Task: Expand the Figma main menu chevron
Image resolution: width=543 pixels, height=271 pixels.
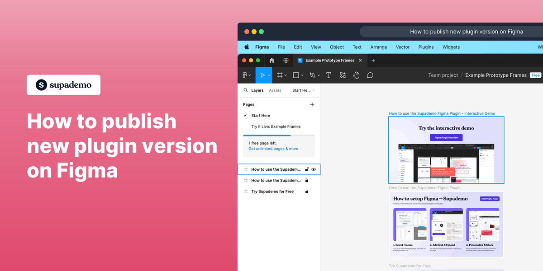Action: (x=250, y=75)
